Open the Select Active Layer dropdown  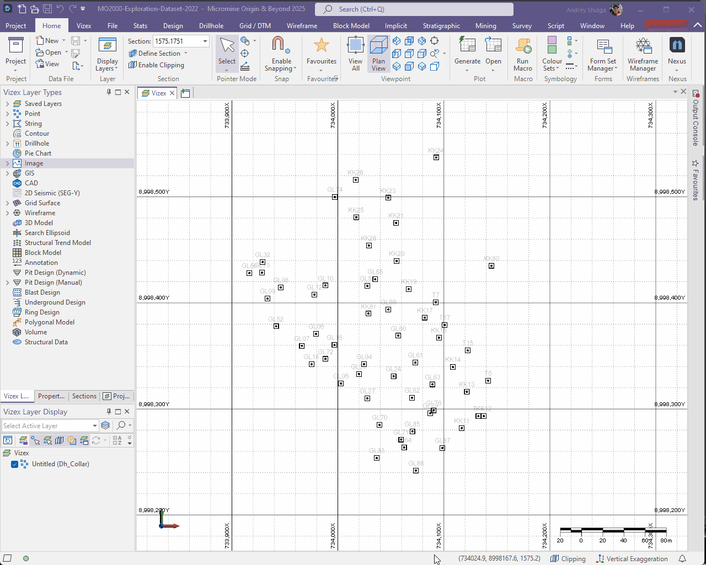(x=95, y=426)
